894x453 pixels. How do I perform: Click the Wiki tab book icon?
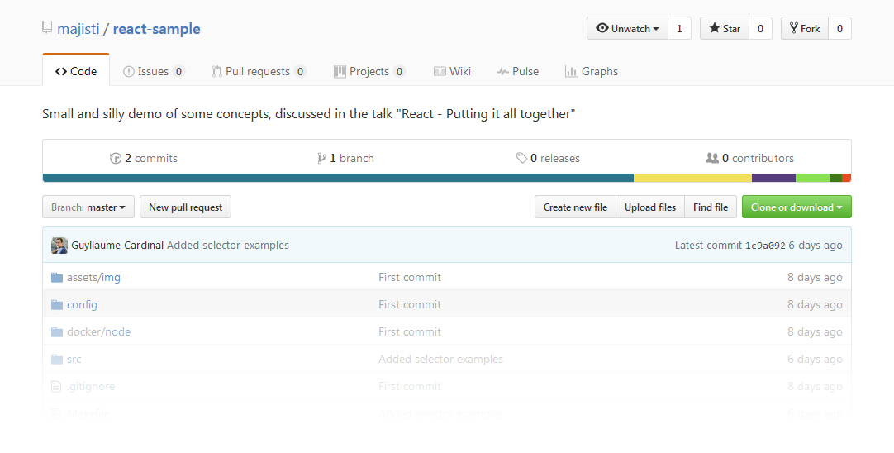440,71
